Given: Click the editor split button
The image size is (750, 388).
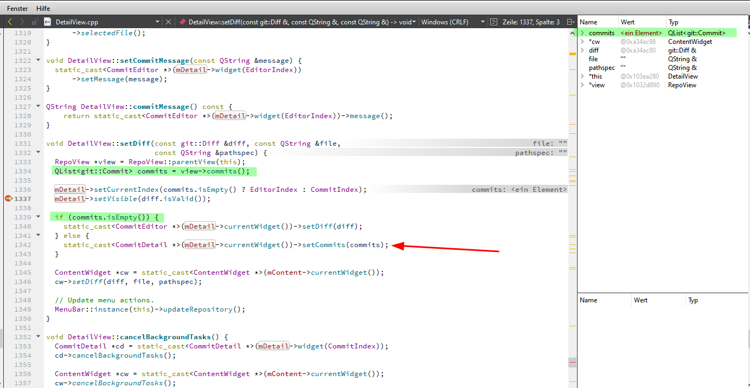Looking at the screenshot, I should (x=570, y=22).
